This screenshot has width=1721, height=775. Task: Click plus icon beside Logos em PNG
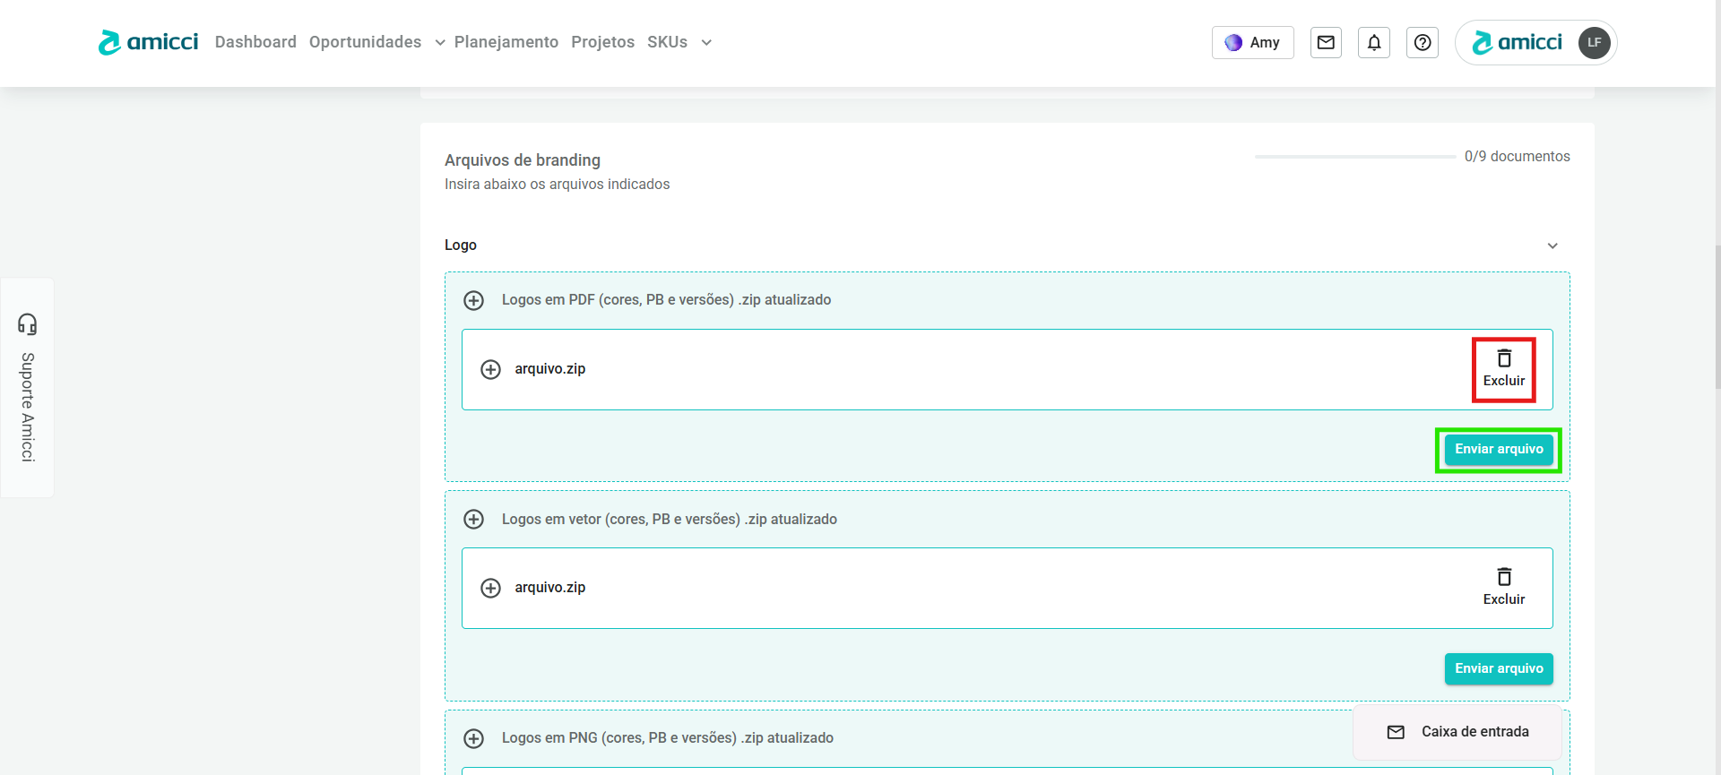(x=473, y=738)
